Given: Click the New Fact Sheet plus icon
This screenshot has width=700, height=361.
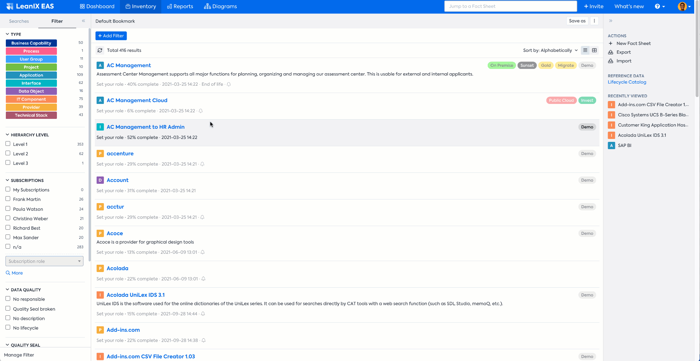Looking at the screenshot, I should point(611,43).
